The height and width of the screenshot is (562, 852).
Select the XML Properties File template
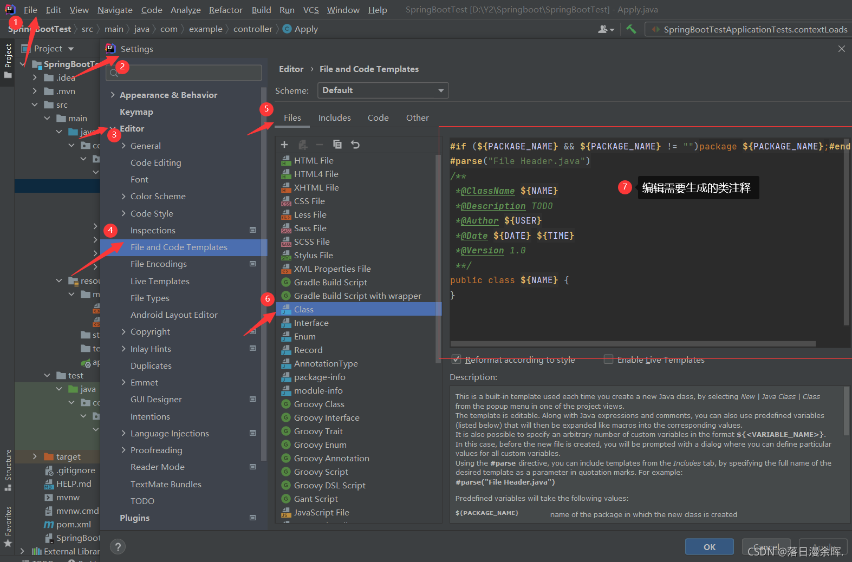click(332, 269)
